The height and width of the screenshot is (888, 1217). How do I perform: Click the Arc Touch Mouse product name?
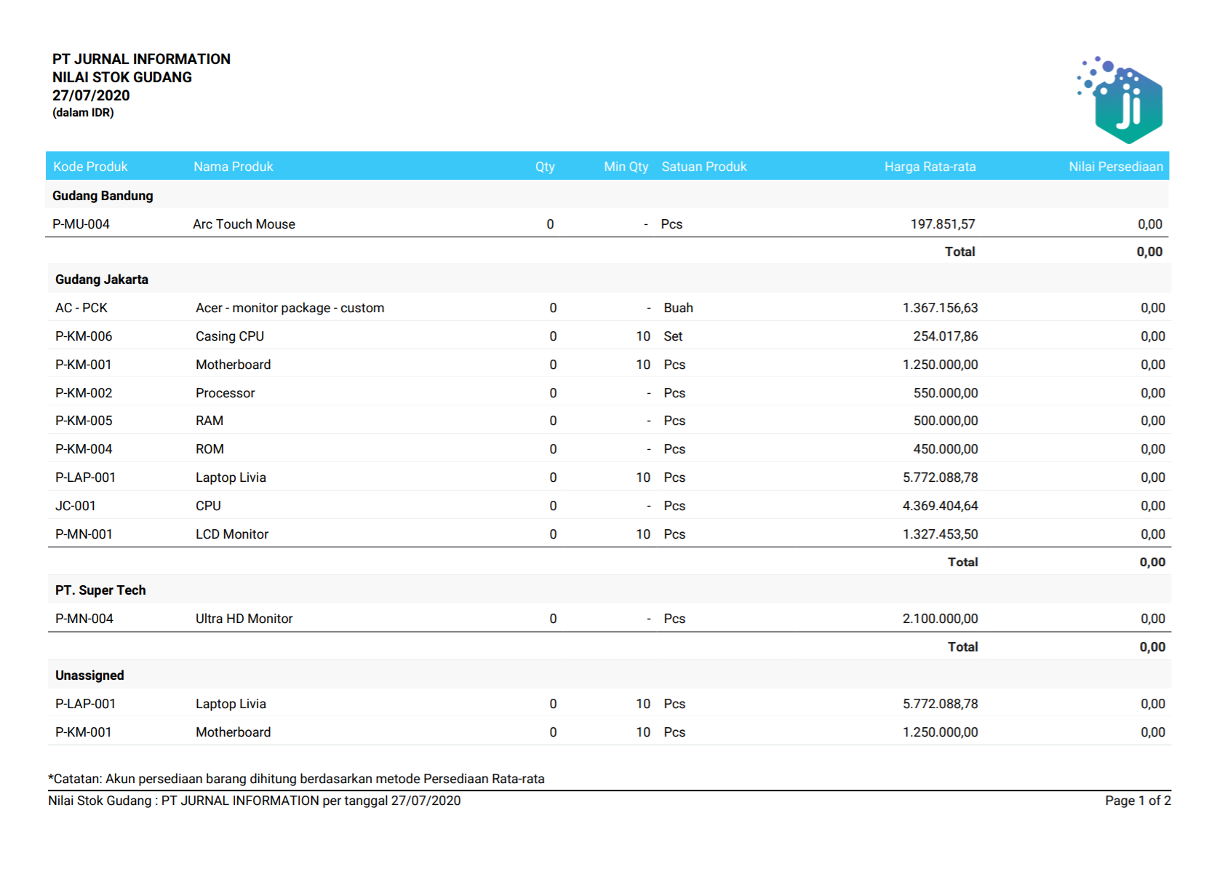(x=244, y=224)
